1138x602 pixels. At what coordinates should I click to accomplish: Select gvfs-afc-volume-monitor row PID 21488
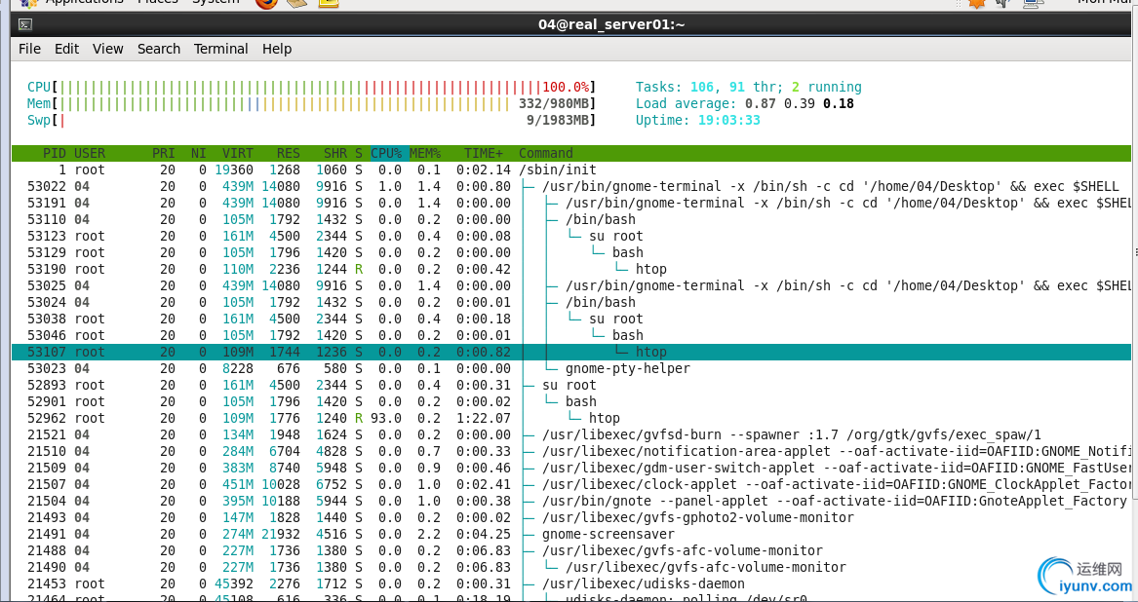pos(571,550)
